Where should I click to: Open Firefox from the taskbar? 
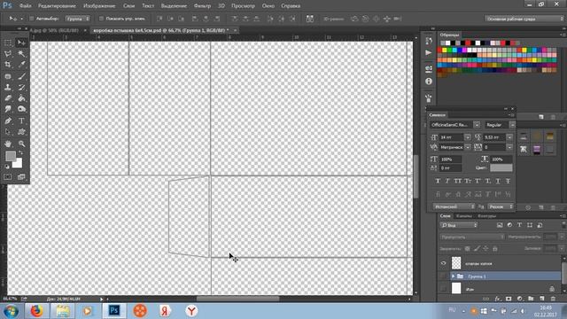point(37,311)
